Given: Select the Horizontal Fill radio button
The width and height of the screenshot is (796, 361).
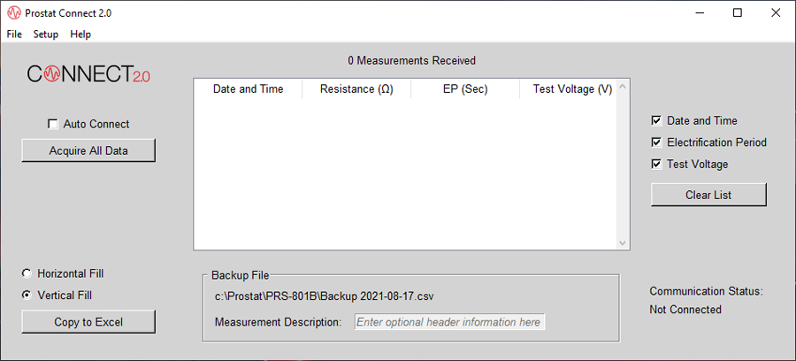Looking at the screenshot, I should pos(27,273).
